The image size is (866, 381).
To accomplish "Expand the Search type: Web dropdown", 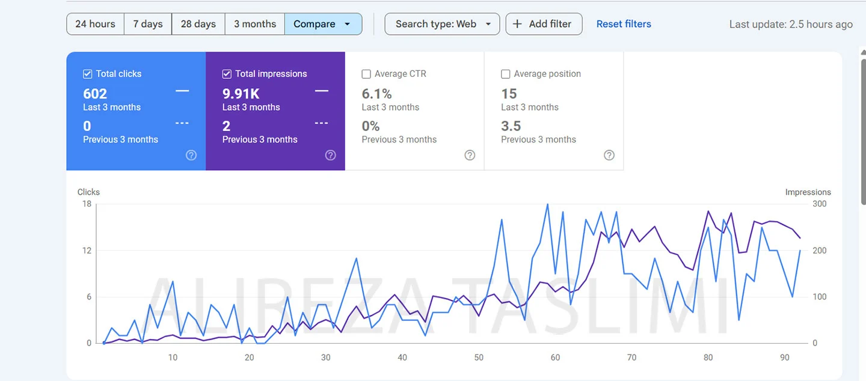I will coord(442,24).
